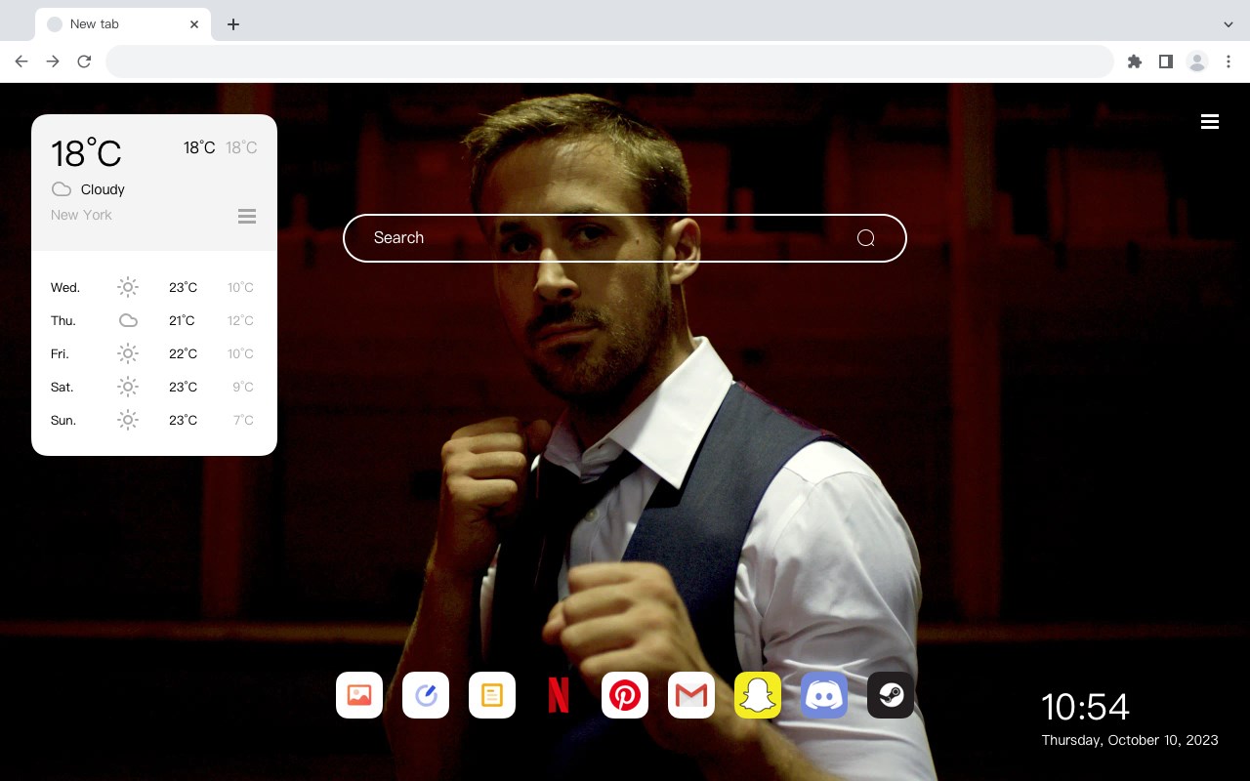Click Thursday's 12°C low temperature

(241, 321)
